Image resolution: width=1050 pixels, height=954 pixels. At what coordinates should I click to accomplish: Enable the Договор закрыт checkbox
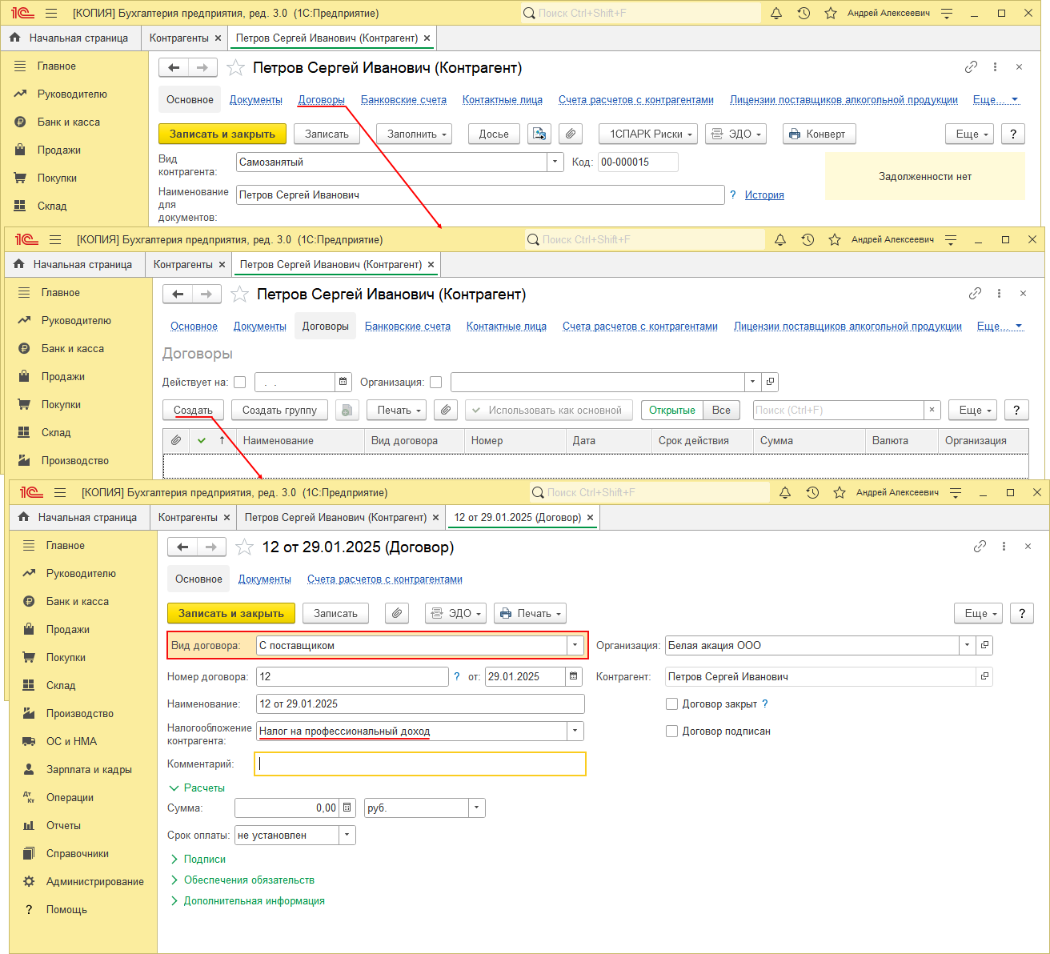pyautogui.click(x=672, y=704)
